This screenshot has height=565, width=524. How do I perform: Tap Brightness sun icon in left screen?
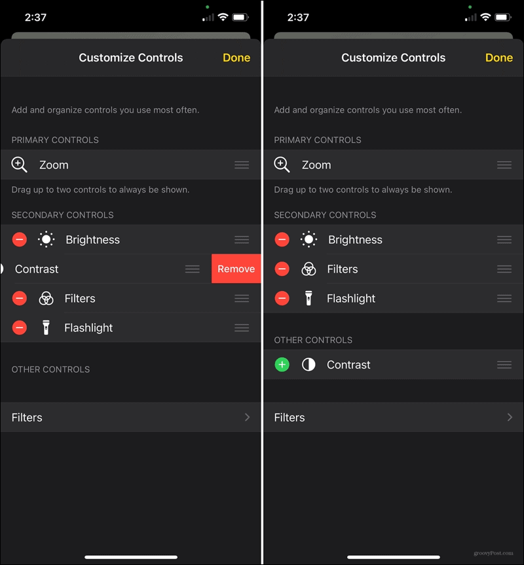point(46,240)
